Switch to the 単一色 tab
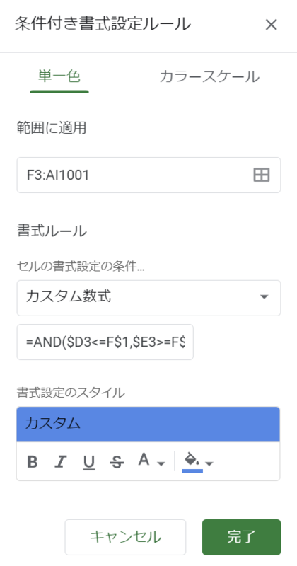Screen dimensions: 297x566 (x=59, y=76)
